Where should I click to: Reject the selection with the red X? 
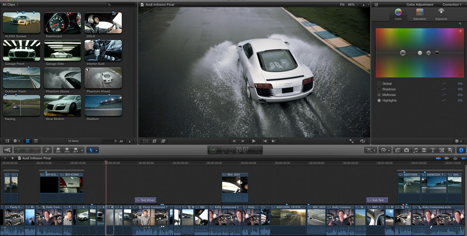click(36, 150)
